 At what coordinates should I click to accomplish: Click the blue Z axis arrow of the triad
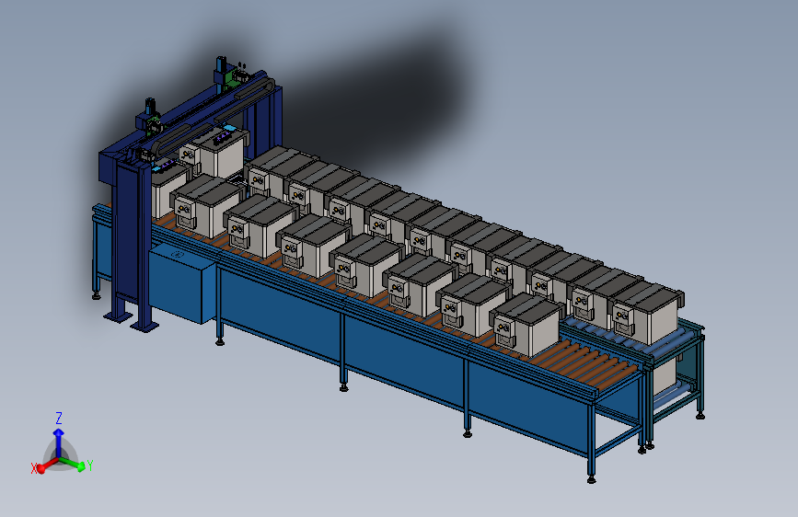[59, 443]
